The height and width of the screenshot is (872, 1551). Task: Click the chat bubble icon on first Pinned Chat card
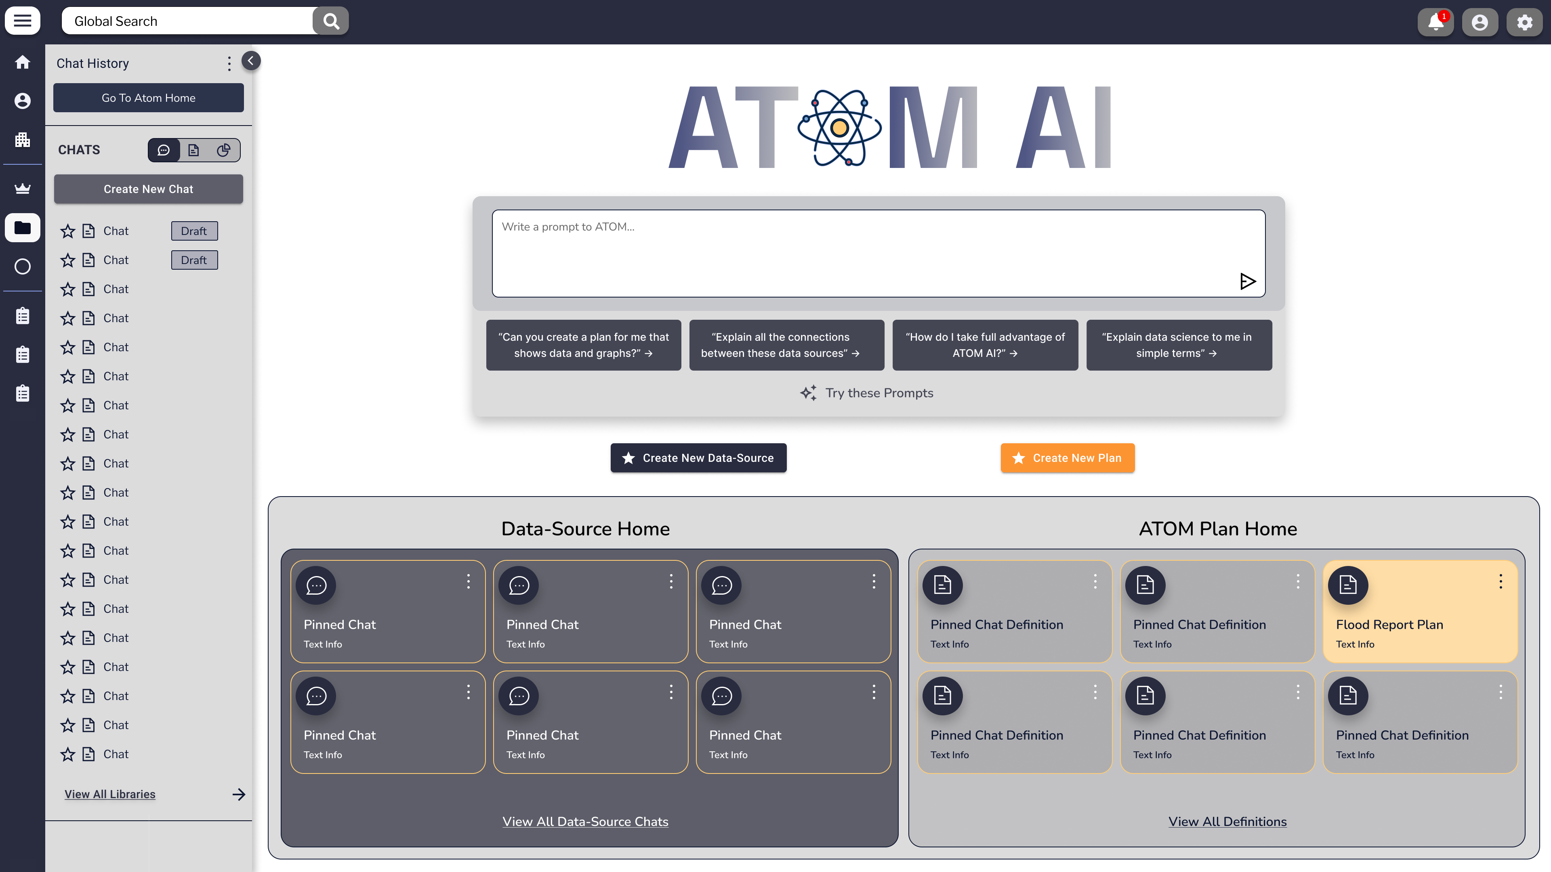(x=316, y=585)
